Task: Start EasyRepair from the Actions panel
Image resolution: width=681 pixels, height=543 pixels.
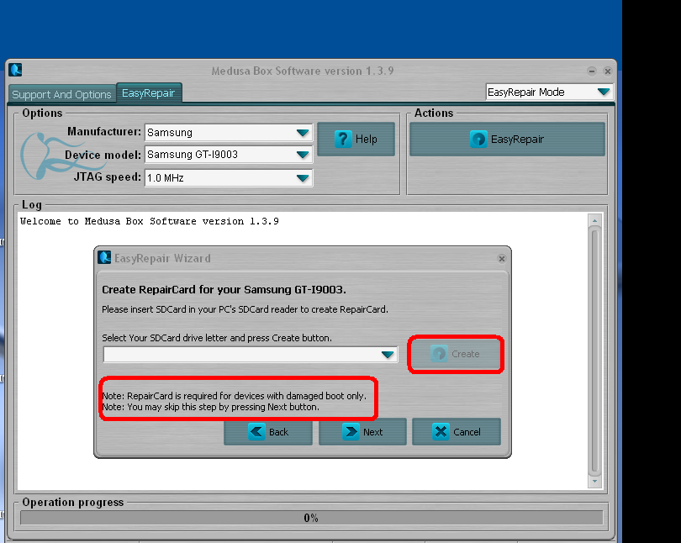Action: click(x=507, y=139)
